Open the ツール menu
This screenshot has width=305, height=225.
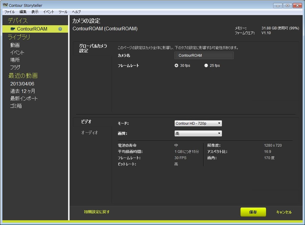63,12
